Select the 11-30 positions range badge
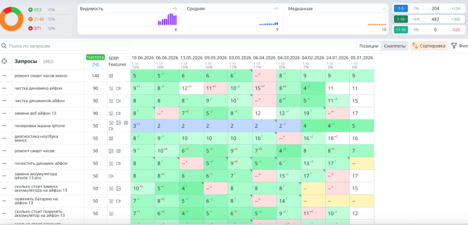Image resolution: width=468 pixels, height=225 pixels. [401, 30]
